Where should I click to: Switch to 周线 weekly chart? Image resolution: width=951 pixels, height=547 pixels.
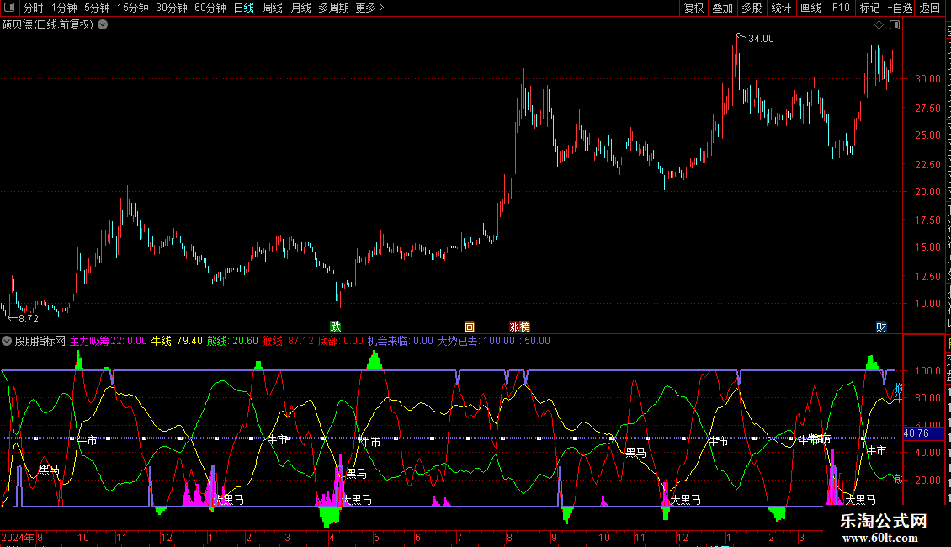[x=273, y=8]
